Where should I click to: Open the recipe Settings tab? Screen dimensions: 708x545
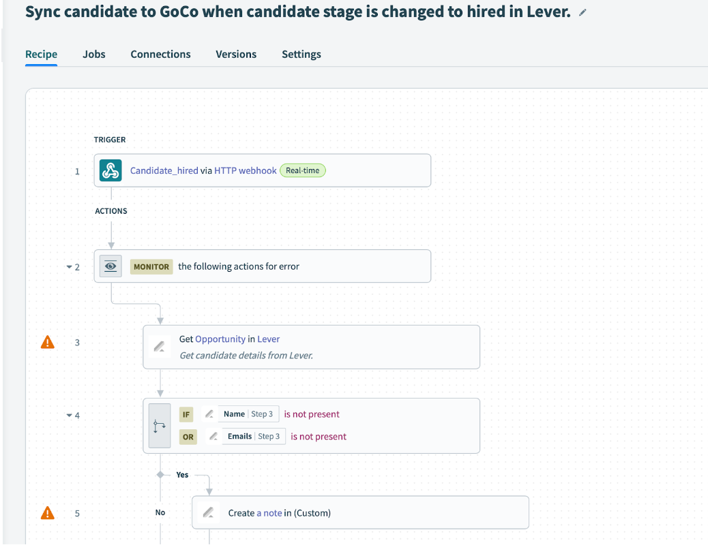click(301, 54)
